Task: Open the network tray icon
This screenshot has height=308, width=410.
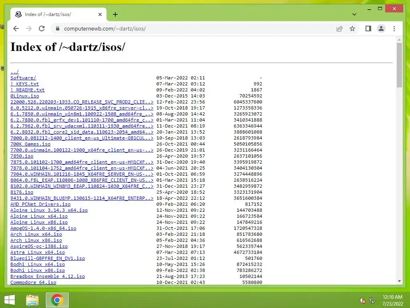Action: (x=372, y=300)
